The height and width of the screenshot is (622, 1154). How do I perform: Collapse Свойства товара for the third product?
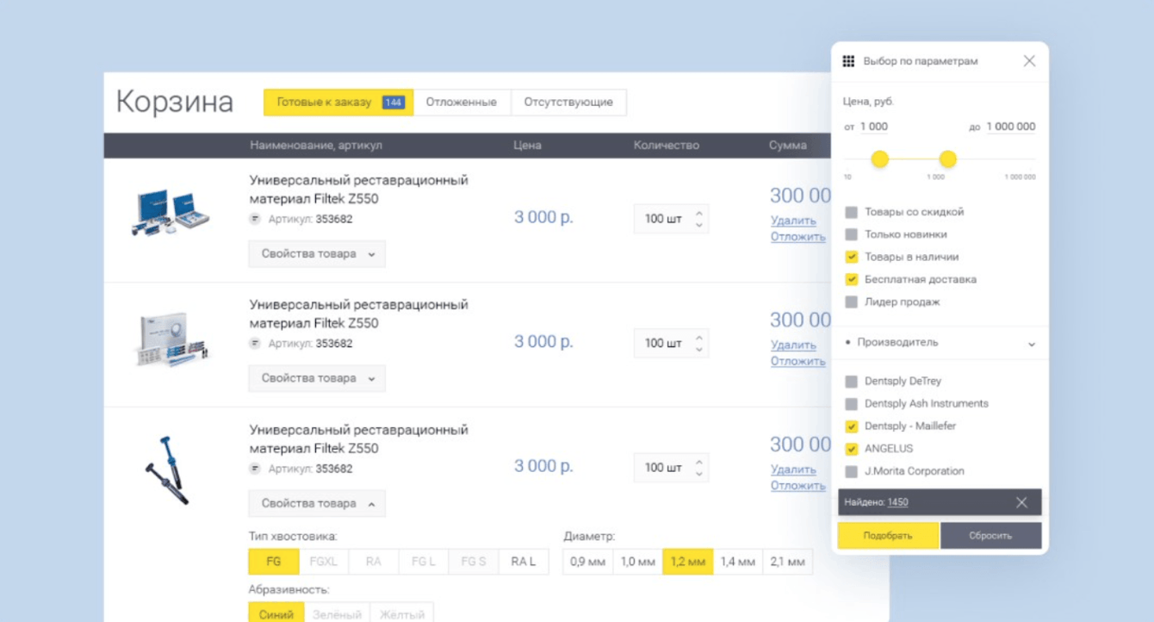(x=317, y=503)
